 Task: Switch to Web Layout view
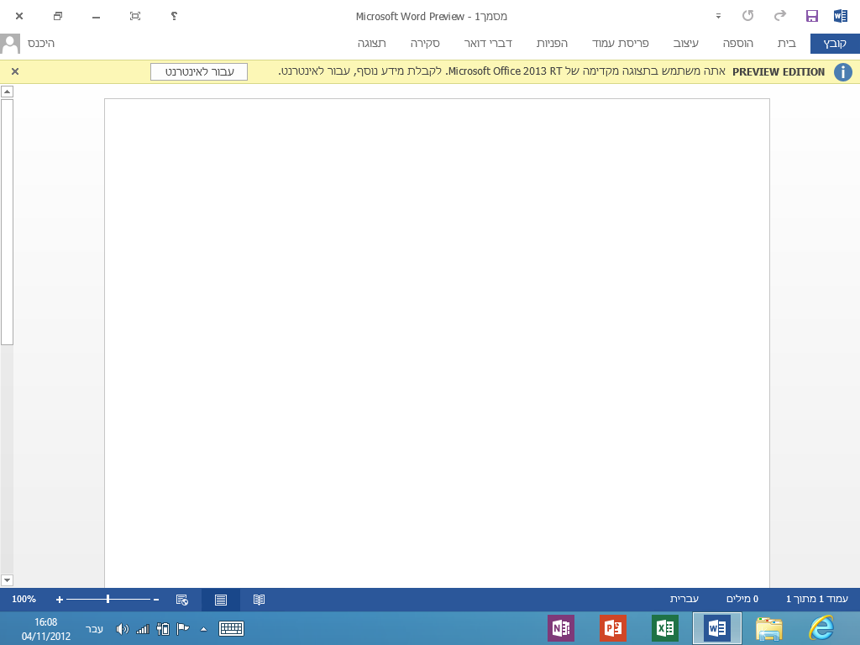point(182,600)
